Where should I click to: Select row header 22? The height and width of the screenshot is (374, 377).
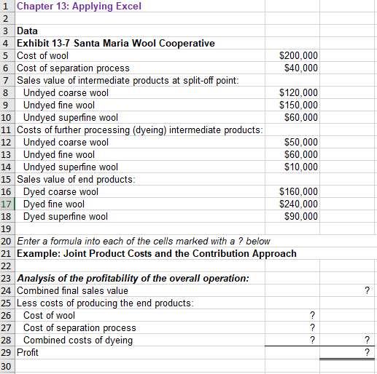[x=7, y=266]
